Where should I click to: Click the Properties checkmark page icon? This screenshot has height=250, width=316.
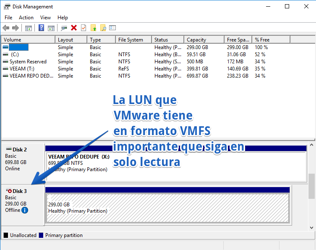[x=84, y=28]
